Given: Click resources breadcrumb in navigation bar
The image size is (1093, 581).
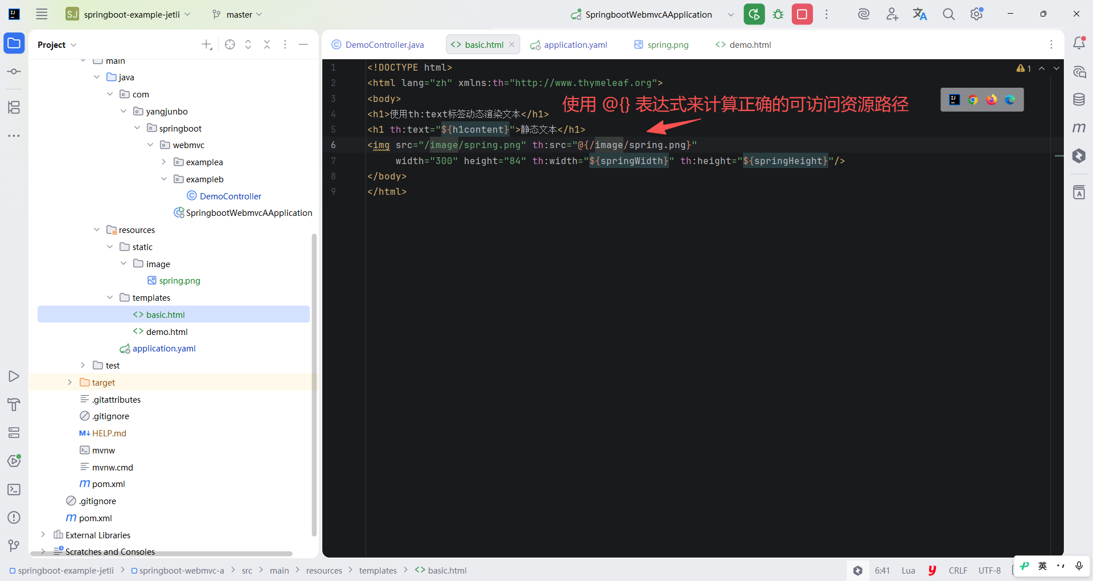Looking at the screenshot, I should click(324, 570).
